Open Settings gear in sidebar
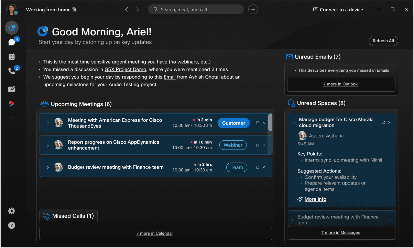The width and height of the screenshot is (414, 248). [12, 211]
